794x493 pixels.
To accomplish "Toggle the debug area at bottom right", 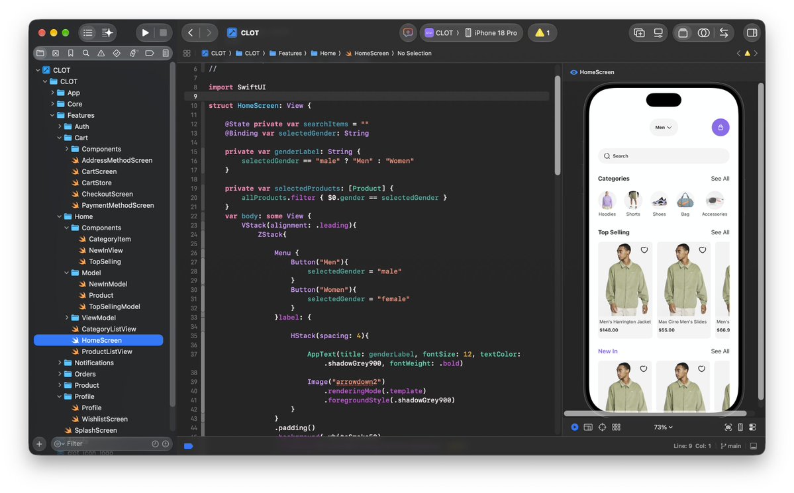I will pyautogui.click(x=754, y=446).
